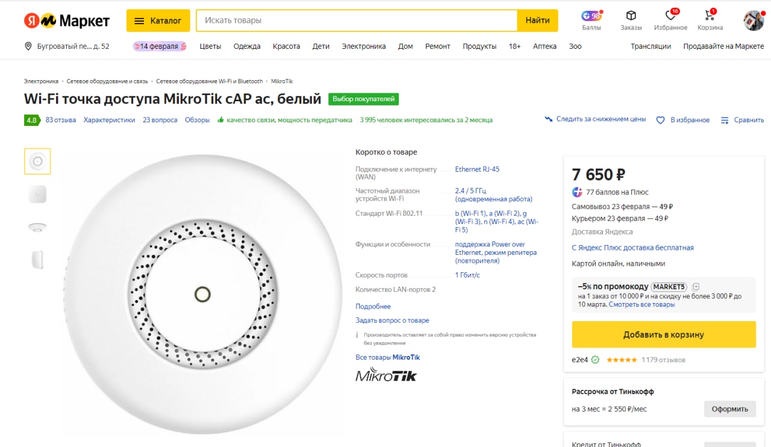Click Следить за снижением цены
The height and width of the screenshot is (447, 771).
tap(601, 119)
